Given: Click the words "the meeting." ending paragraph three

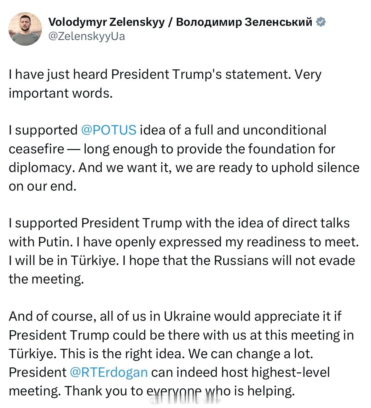Looking at the screenshot, I should tap(46, 279).
